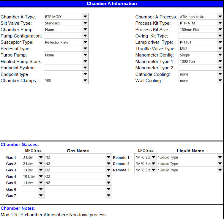This screenshot has height=219, width=224.
Task: Expand the Gas 1 Gas Name dropdown
Action: pos(108,157)
